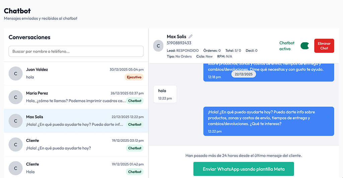Click the Ejecutivo badge on Juan Valdez
This screenshot has height=178, width=343.
click(134, 77)
